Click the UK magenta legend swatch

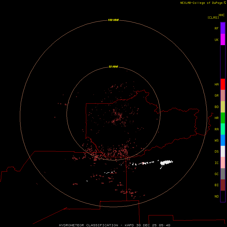[x=223, y=40]
